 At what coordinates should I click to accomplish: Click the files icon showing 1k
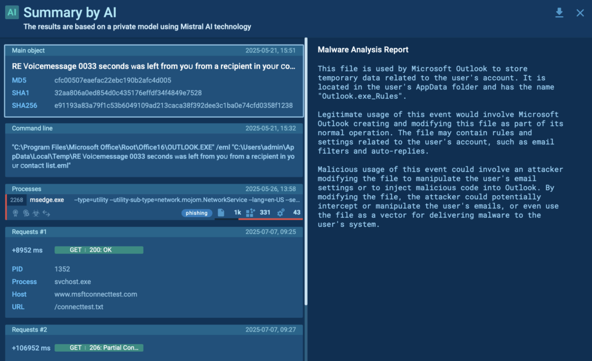coord(221,213)
